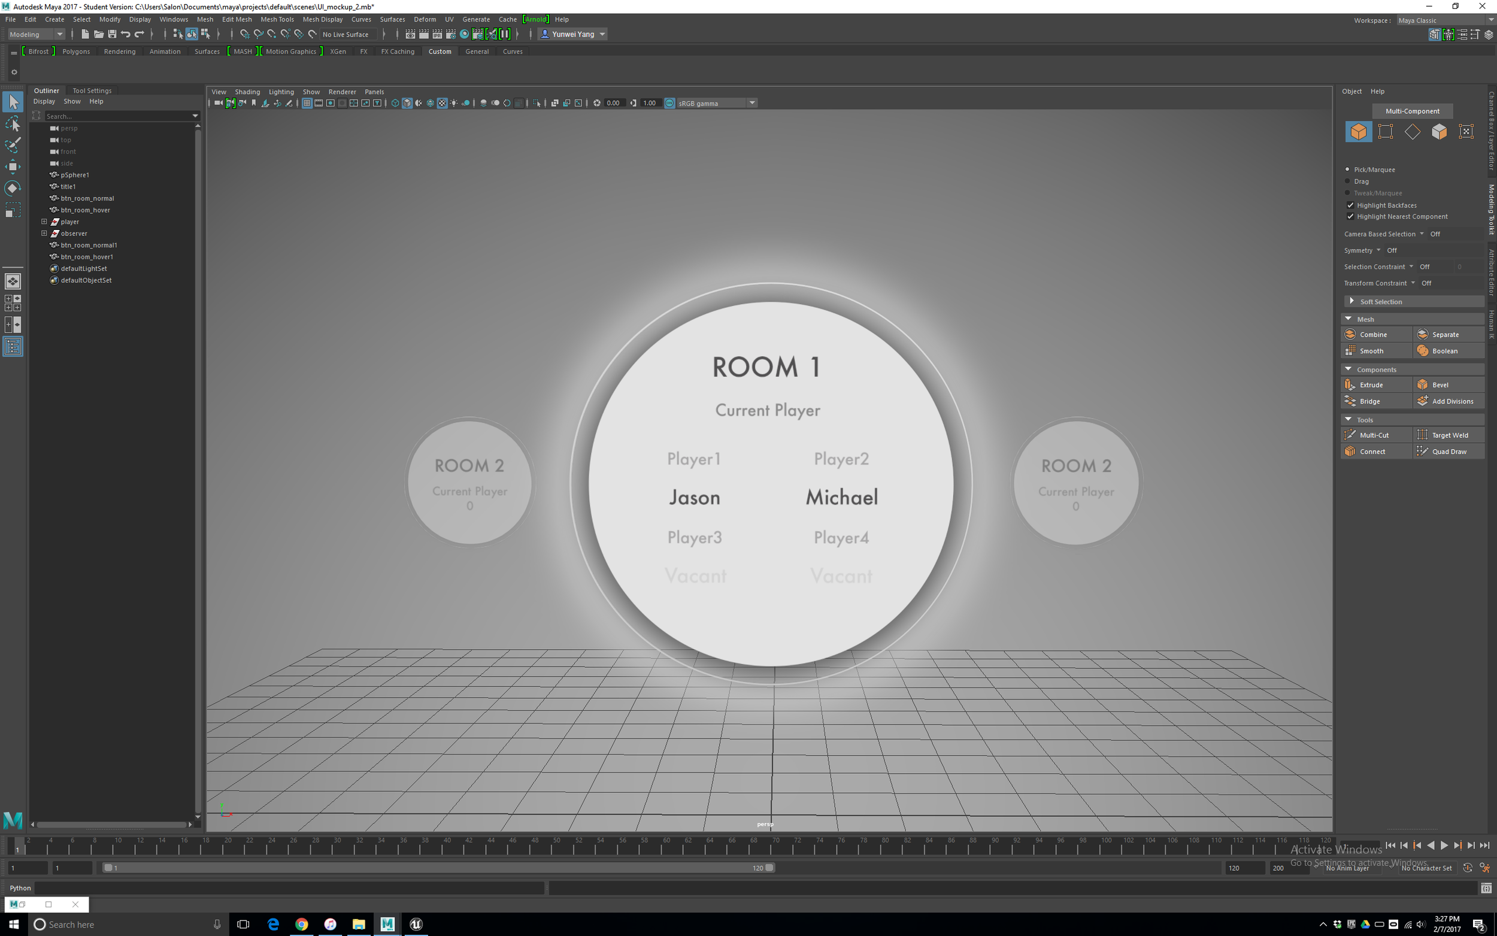Start the Target Weld tool
Screen dimensions: 1497x936
pyautogui.click(x=1448, y=435)
